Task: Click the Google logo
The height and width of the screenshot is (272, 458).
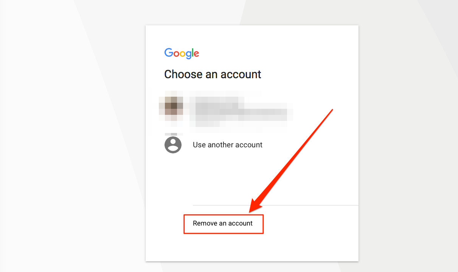Action: 182,53
